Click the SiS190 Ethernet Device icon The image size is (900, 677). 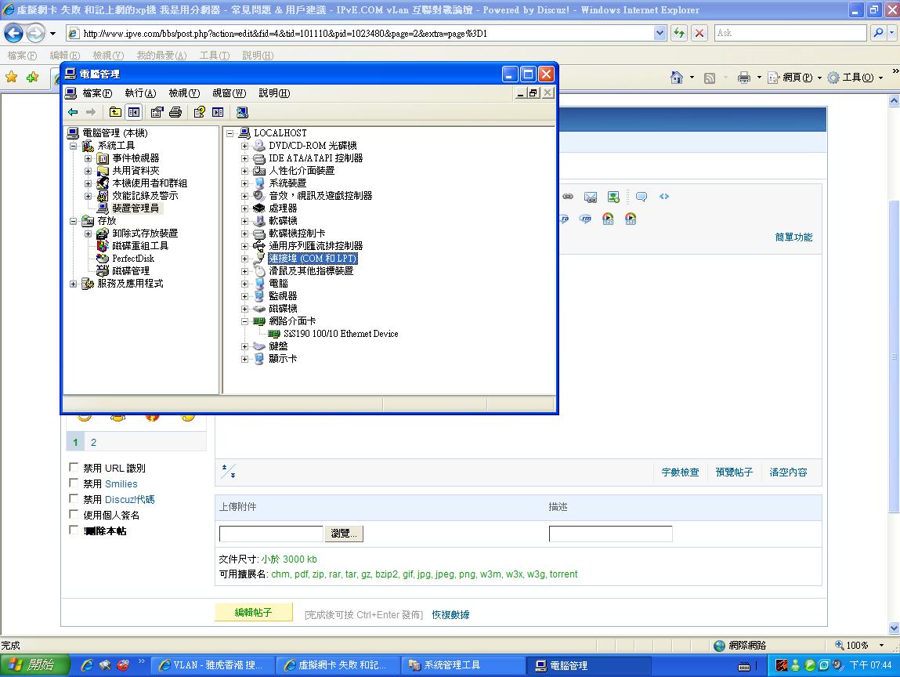(x=274, y=334)
